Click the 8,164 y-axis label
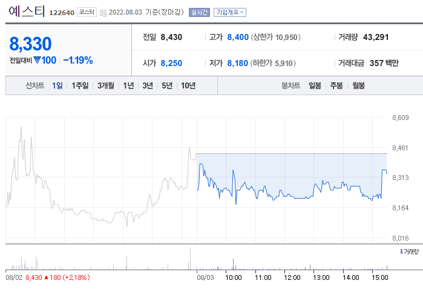This screenshot has width=423, height=289. [x=401, y=208]
